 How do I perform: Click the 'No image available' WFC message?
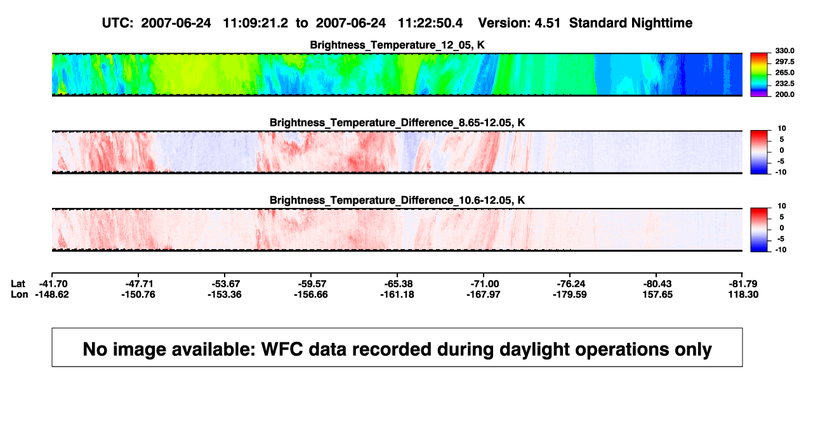pyautogui.click(x=397, y=349)
